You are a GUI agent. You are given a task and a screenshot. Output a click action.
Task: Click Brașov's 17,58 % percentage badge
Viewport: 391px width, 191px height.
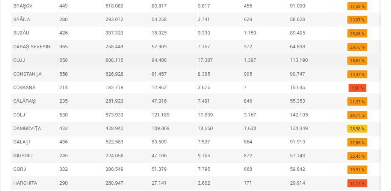(357, 6)
